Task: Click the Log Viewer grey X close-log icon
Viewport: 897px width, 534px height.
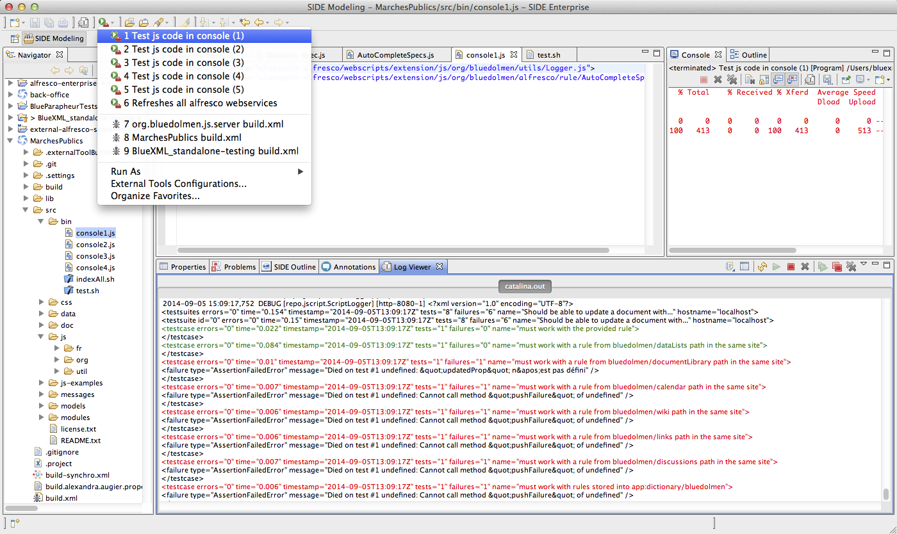Action: point(805,266)
